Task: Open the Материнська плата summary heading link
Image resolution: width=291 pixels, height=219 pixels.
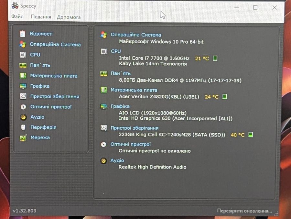Action: pos(134,90)
